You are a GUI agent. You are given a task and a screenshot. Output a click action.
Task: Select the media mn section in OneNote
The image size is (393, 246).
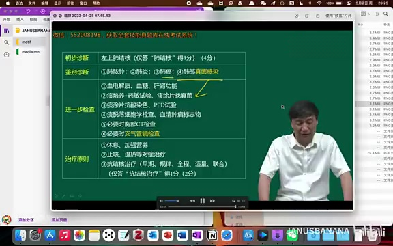pyautogui.click(x=30, y=52)
